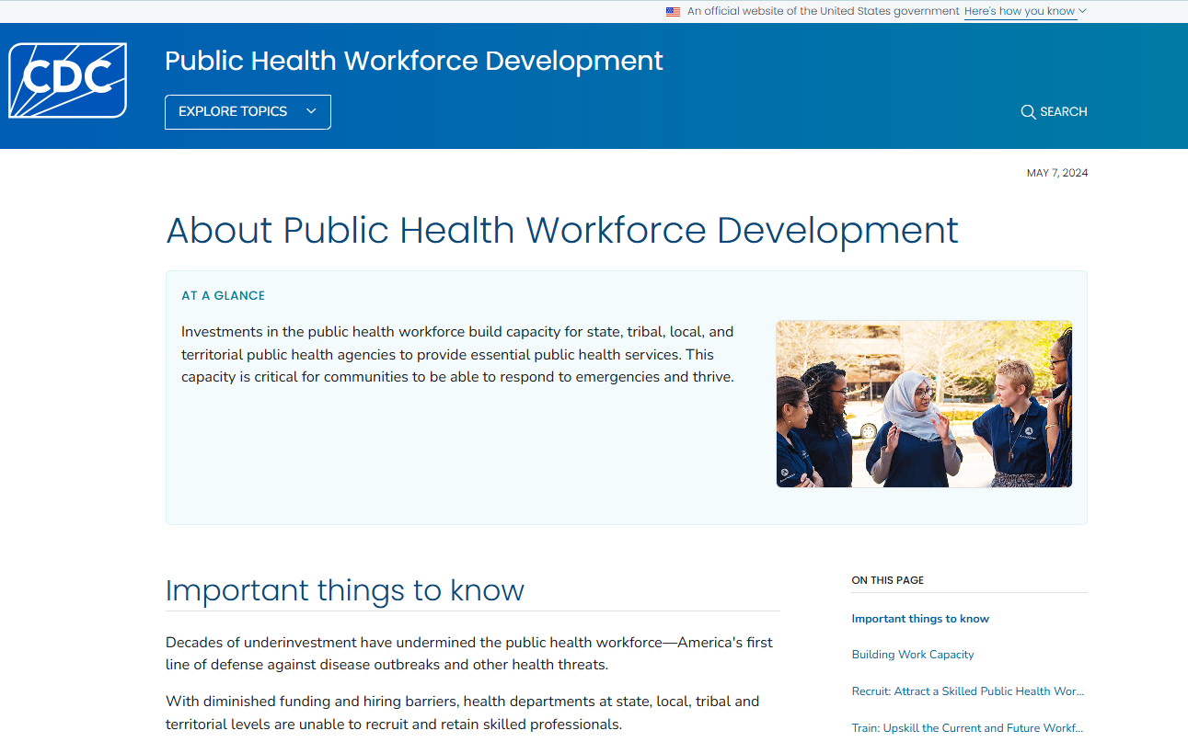Image resolution: width=1188 pixels, height=742 pixels.
Task: Click the paragraph starting "Decades of underinvestment"
Action: click(469, 654)
